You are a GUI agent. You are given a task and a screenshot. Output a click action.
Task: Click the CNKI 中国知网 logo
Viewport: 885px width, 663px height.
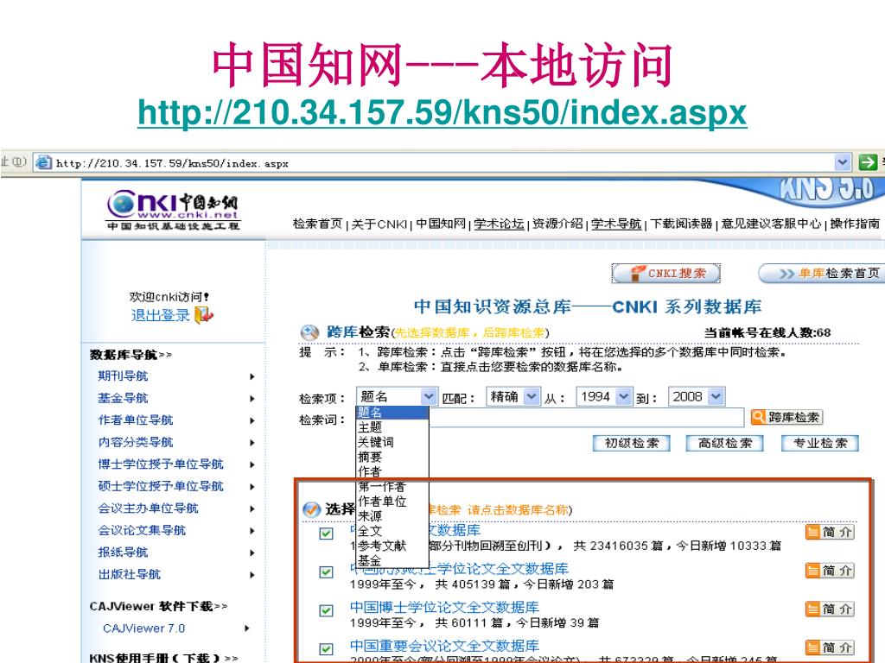click(x=174, y=210)
